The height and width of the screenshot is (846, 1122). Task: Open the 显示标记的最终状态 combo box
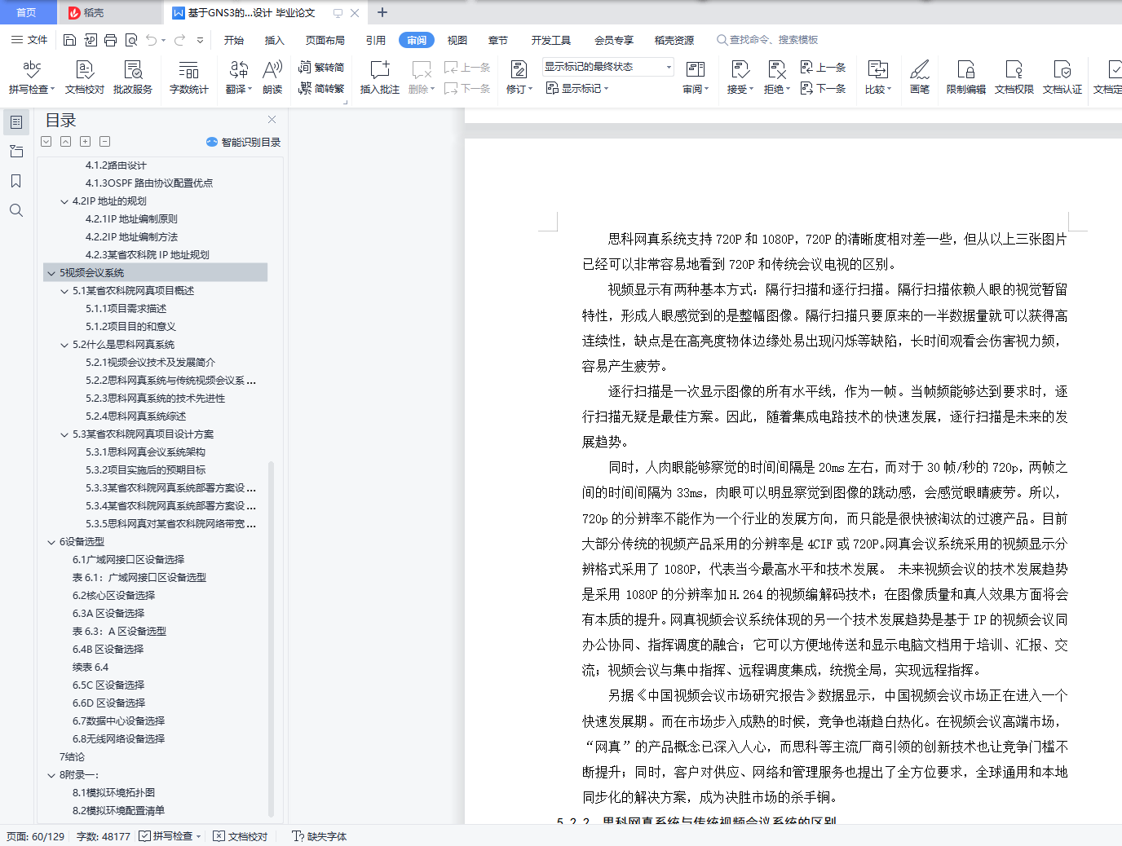point(608,67)
